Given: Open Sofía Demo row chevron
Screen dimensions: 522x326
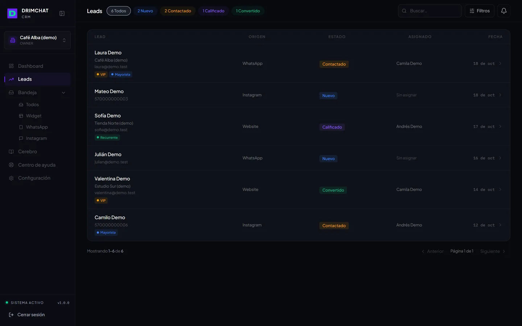Looking at the screenshot, I should pos(500,126).
